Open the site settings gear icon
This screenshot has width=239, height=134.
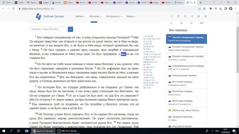[x=205, y=16]
